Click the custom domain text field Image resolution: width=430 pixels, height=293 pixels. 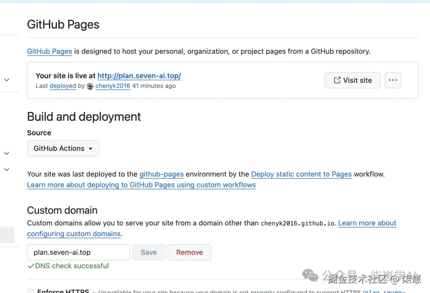point(78,252)
